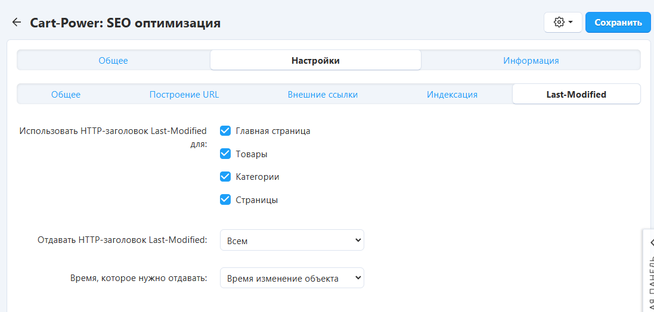Switch to the main Общее tab beside Настройки

(x=113, y=60)
